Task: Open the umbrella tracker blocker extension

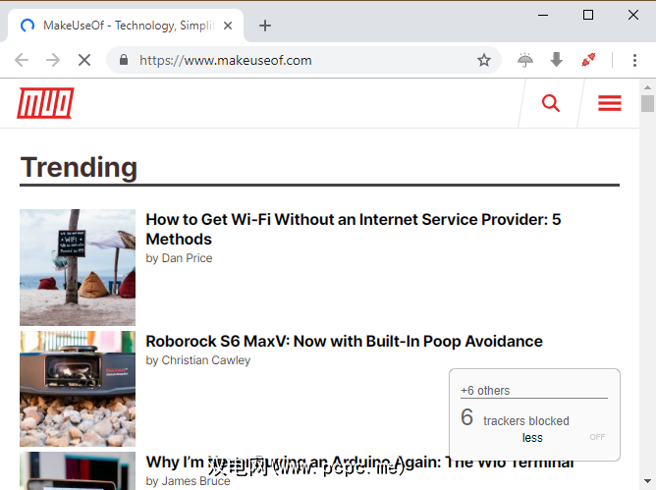Action: pos(525,60)
